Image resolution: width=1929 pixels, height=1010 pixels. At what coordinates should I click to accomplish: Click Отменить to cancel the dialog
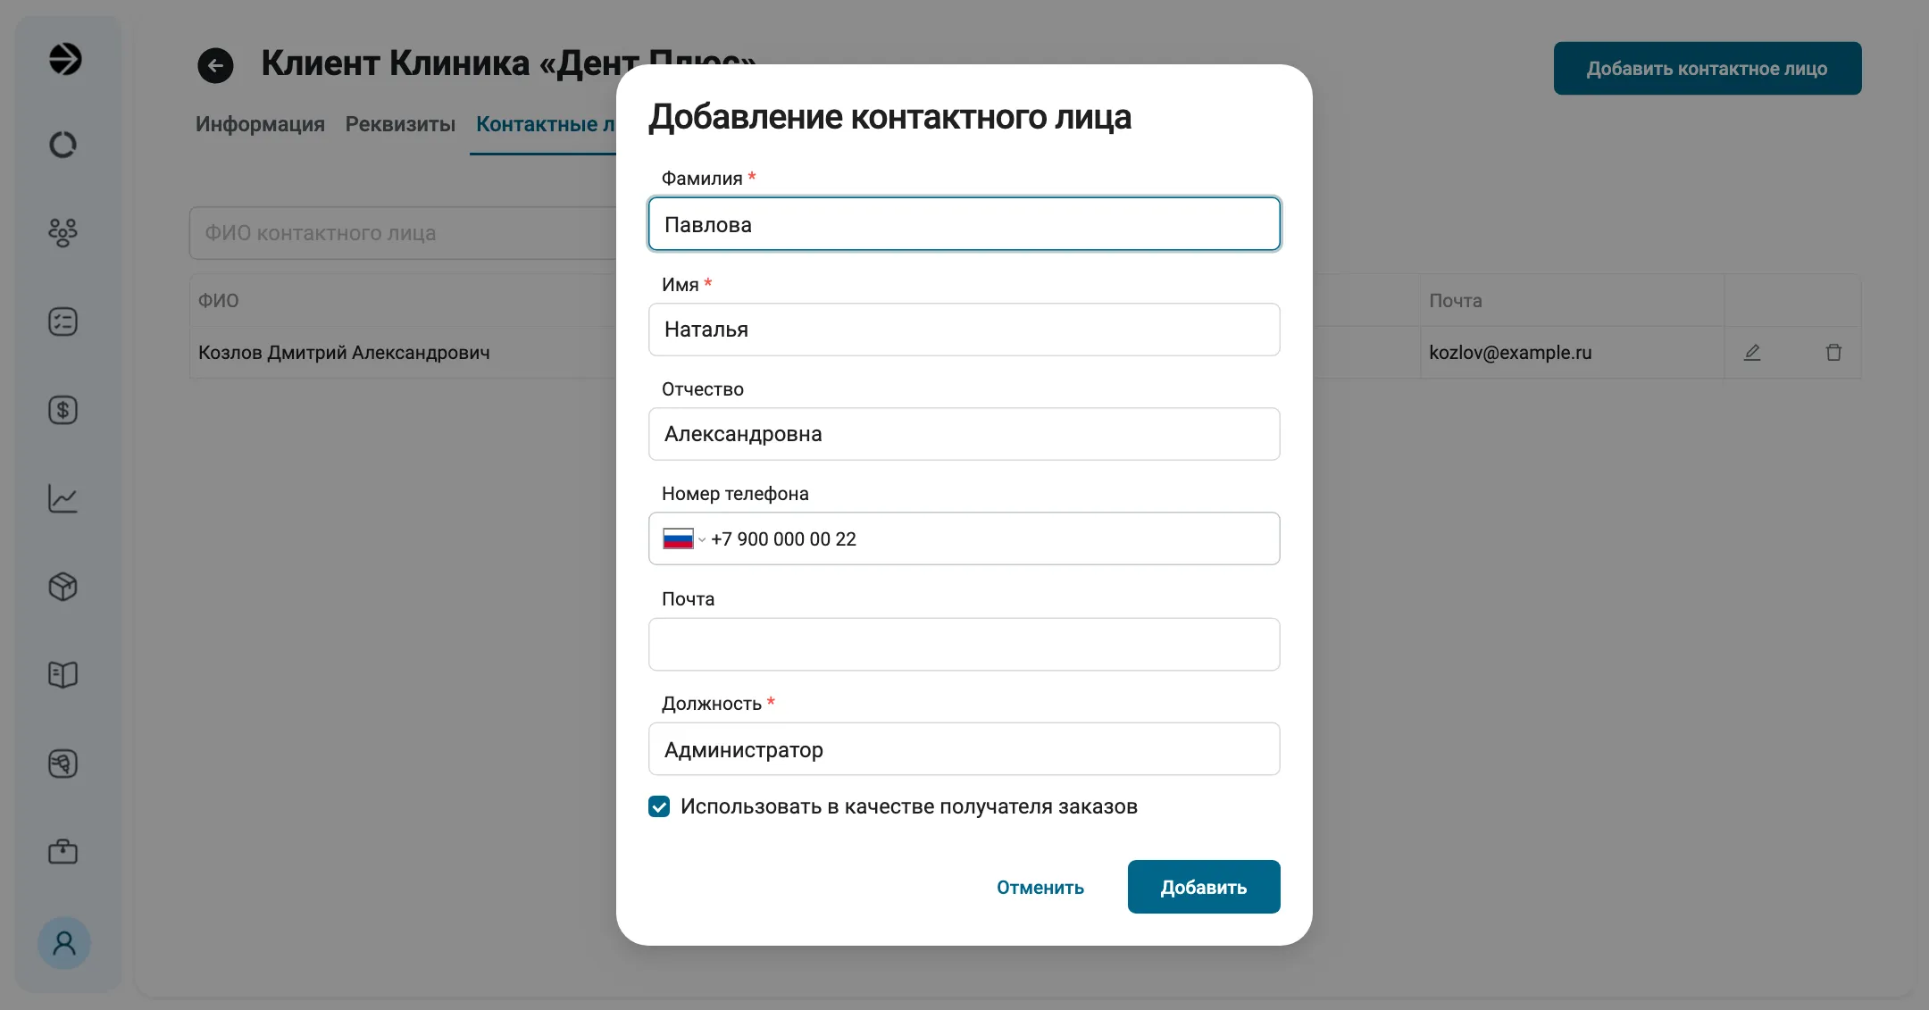tap(1040, 887)
